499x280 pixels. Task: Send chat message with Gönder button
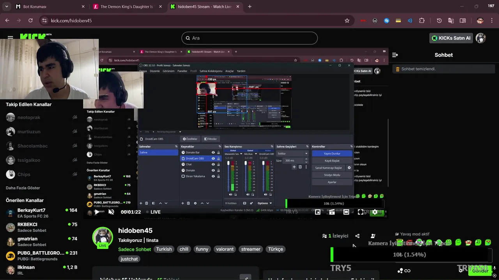coord(480,271)
